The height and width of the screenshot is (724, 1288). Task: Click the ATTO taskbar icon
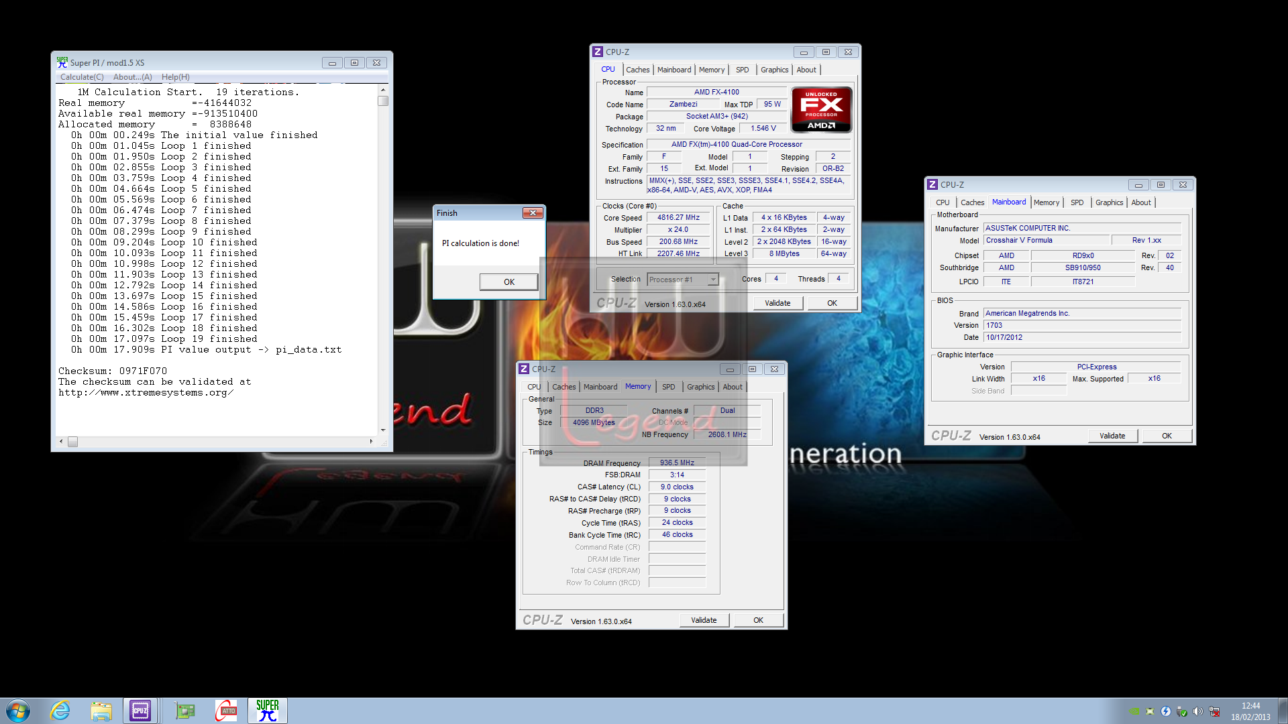coord(226,711)
